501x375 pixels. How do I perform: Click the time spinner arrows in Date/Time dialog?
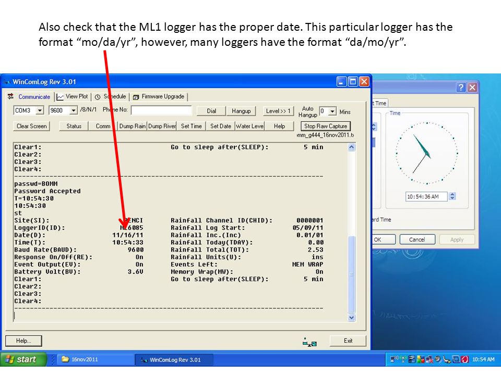click(x=452, y=196)
